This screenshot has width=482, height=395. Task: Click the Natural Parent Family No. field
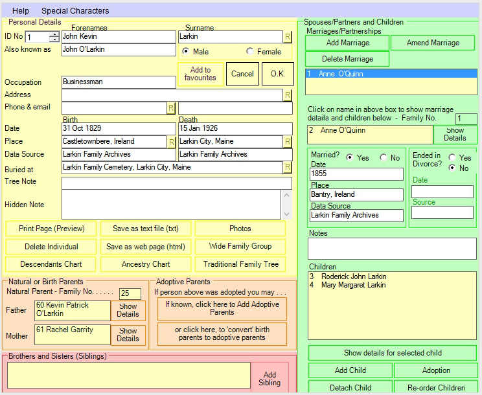[x=130, y=293]
